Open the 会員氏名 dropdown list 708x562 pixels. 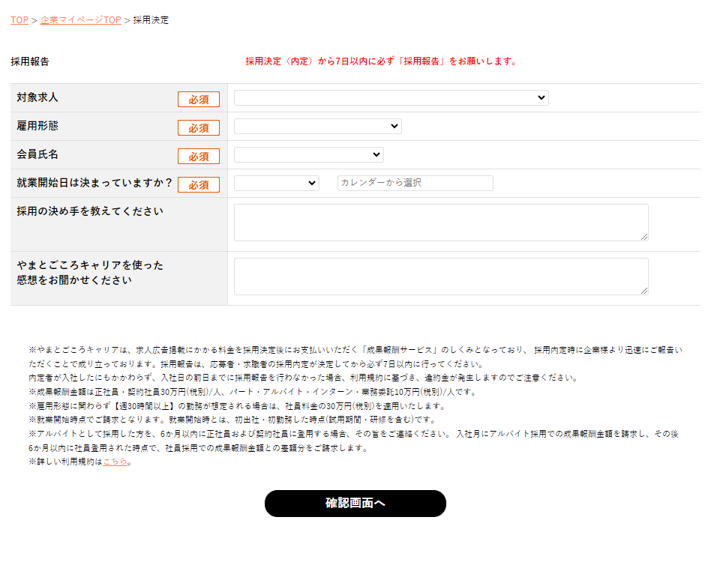click(x=308, y=155)
